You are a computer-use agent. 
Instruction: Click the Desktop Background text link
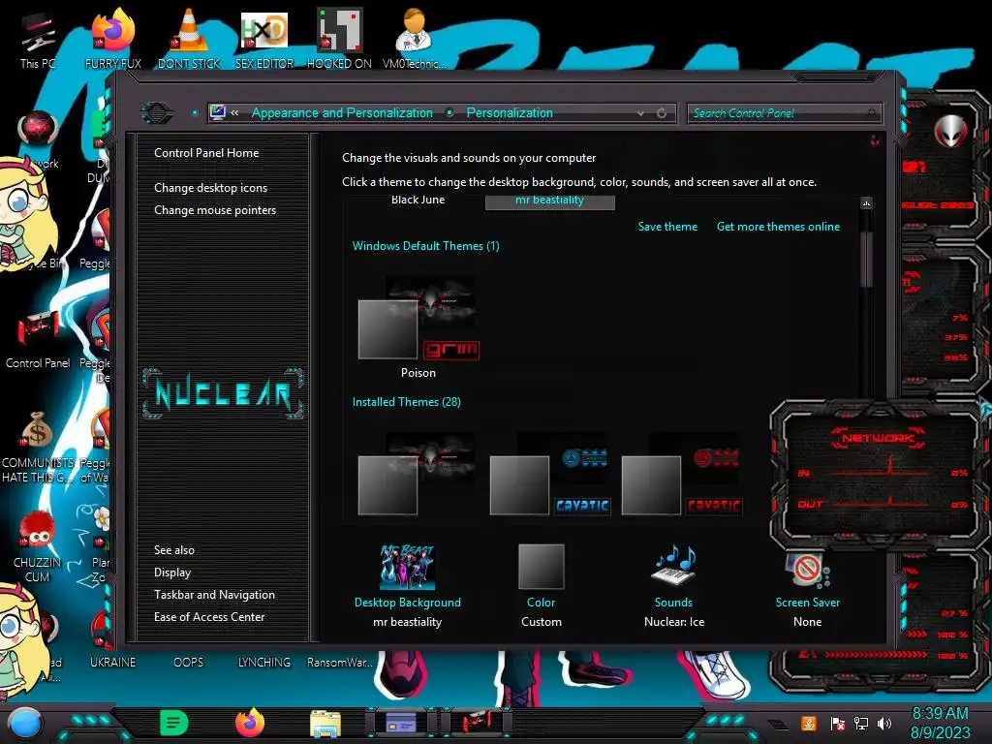(x=408, y=603)
